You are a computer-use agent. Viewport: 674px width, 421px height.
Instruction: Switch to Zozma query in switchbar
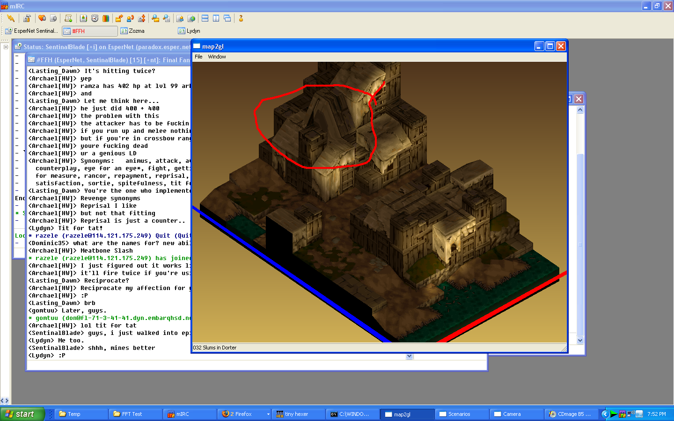click(x=132, y=31)
